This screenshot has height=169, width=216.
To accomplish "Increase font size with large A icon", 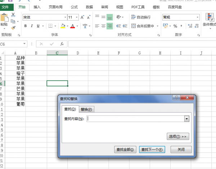I will [82, 17].
